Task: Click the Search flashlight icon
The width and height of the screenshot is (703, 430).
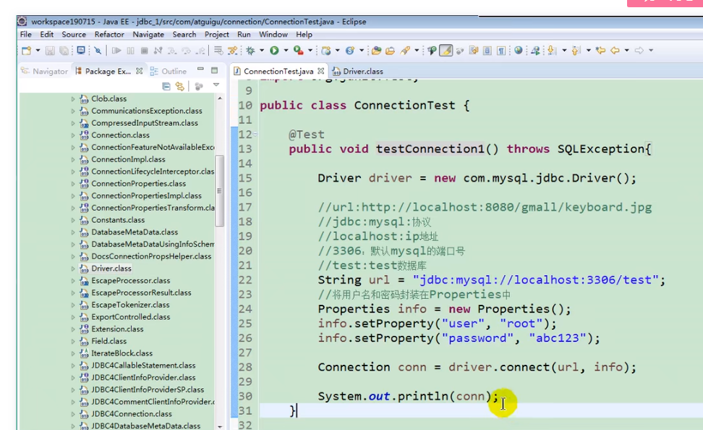Action: 405,51
